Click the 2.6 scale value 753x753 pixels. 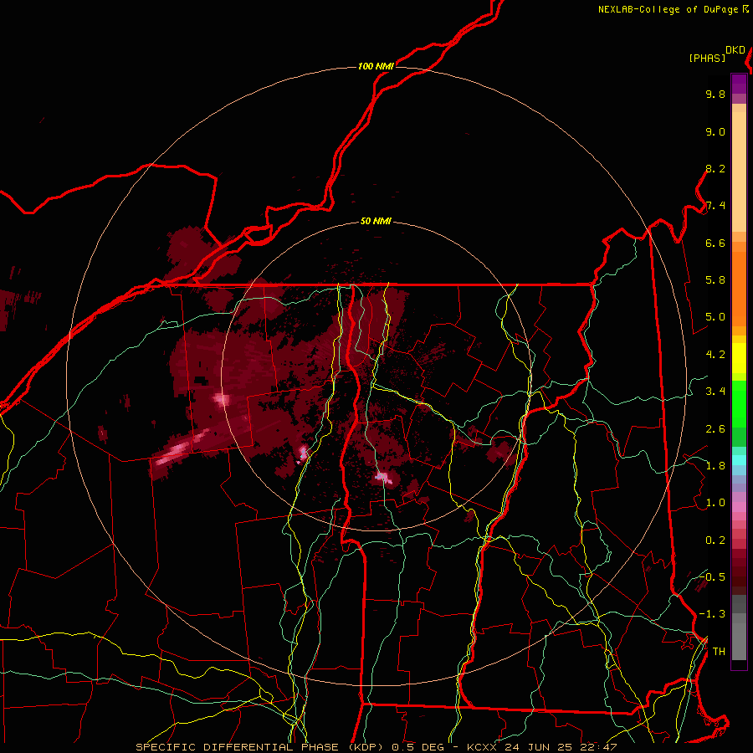click(x=715, y=429)
